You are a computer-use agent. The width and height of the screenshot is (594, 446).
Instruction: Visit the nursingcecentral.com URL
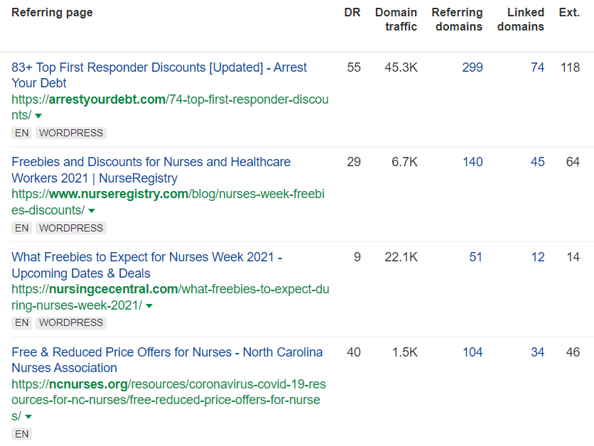coord(170,289)
